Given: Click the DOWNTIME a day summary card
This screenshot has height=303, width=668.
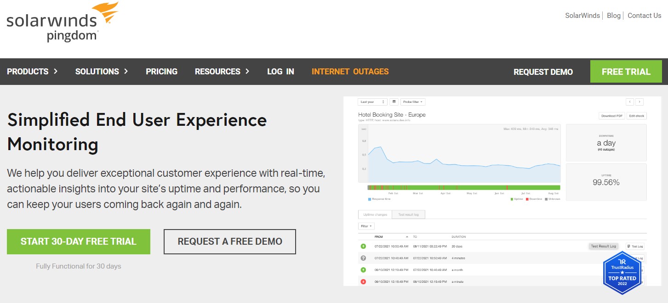Looking at the screenshot, I should 606,142.
